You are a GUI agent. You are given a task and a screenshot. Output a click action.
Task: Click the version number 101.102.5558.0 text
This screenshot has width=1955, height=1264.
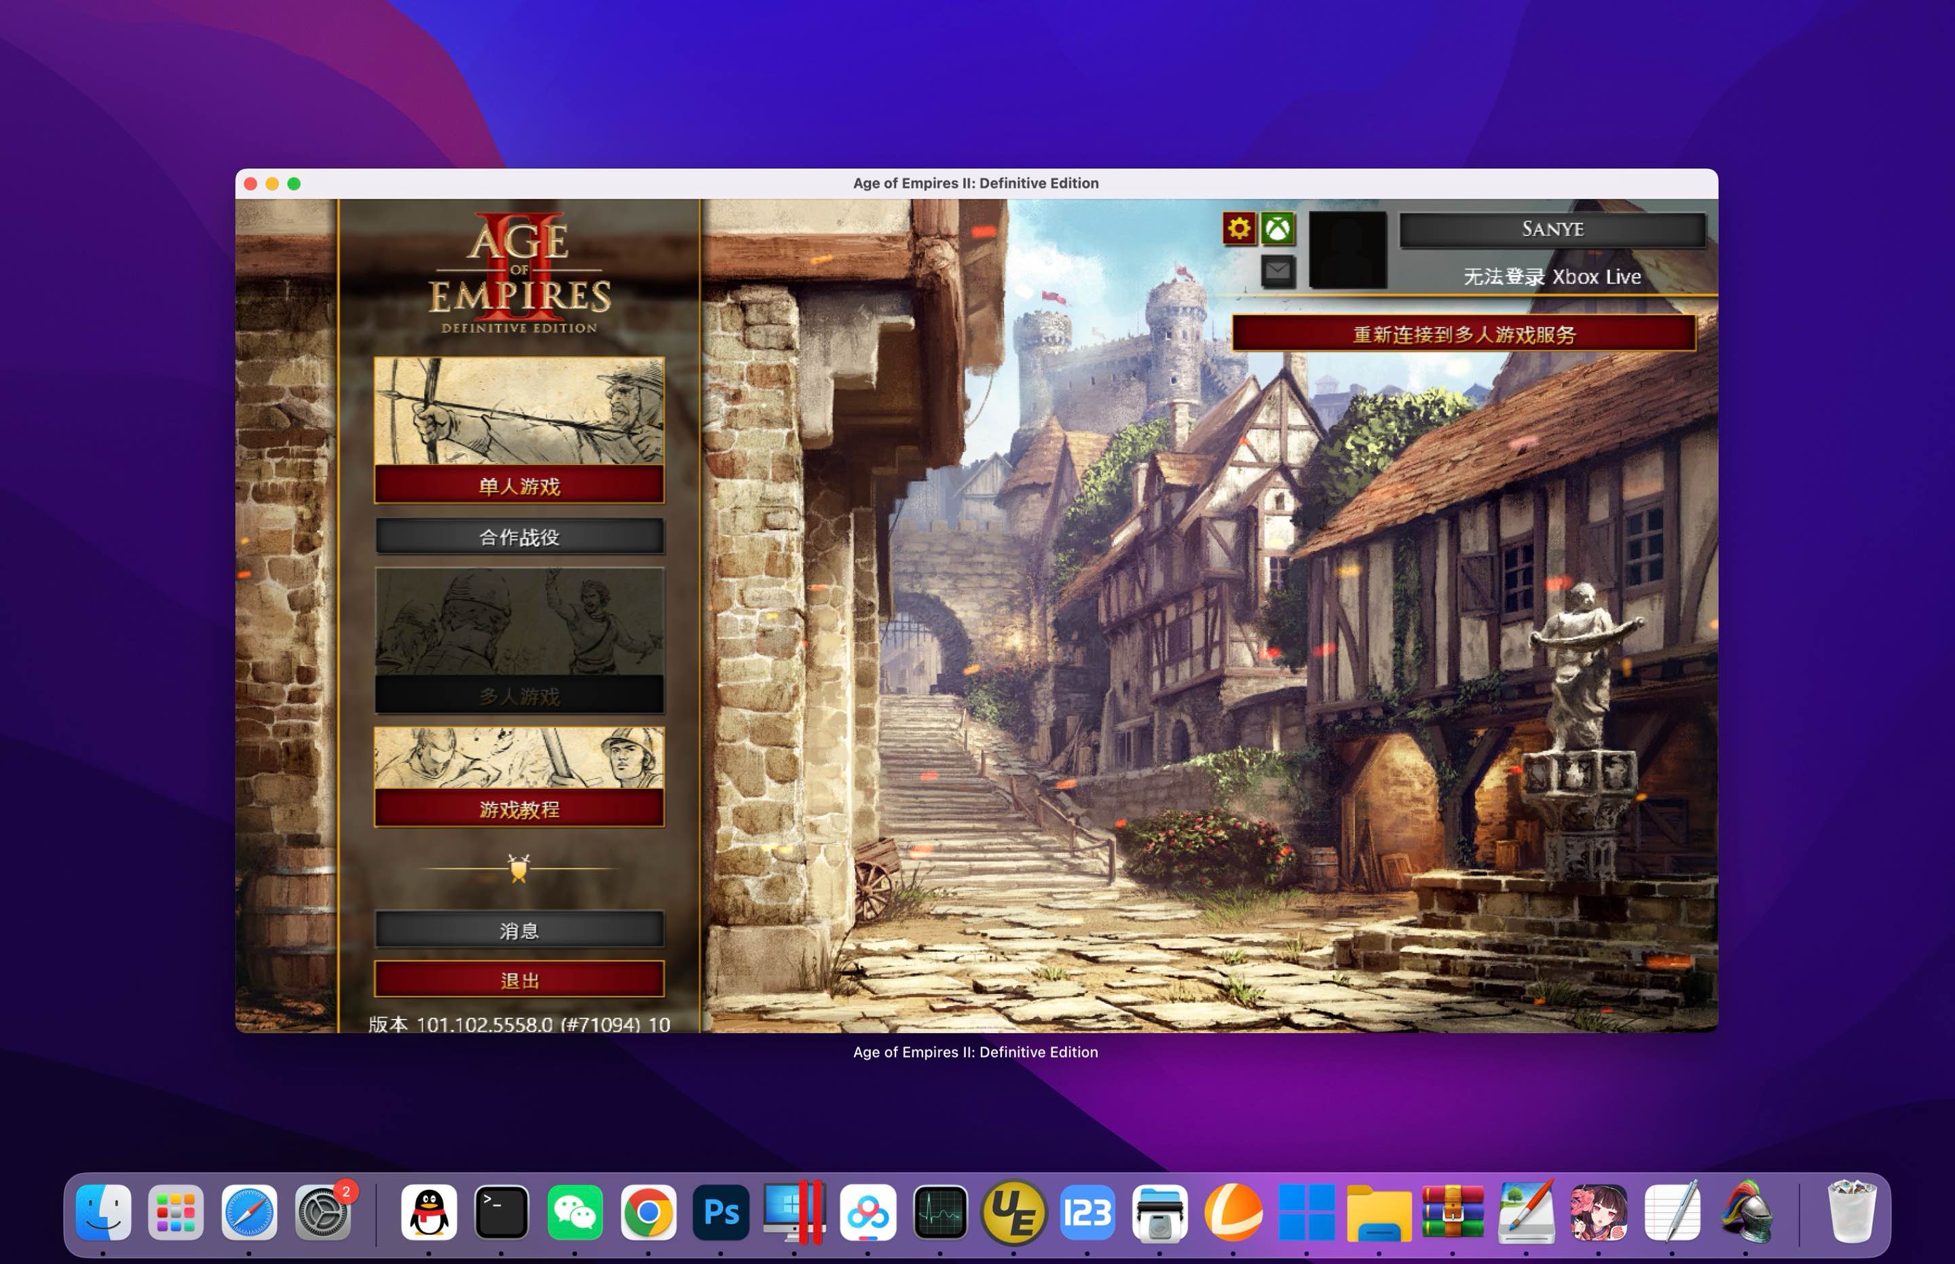point(484,1024)
